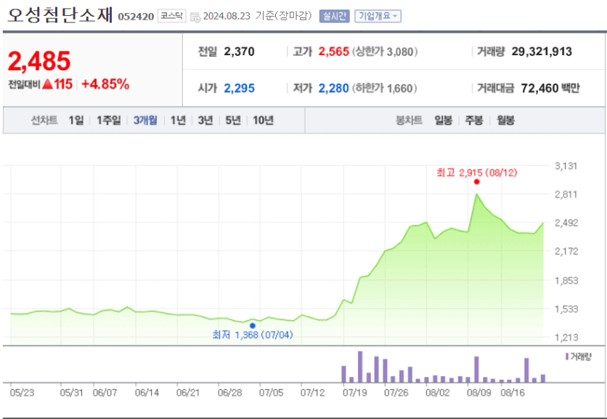The image size is (607, 419).
Task: Switch to 월봉 monthly candle chart
Action: click(x=505, y=121)
